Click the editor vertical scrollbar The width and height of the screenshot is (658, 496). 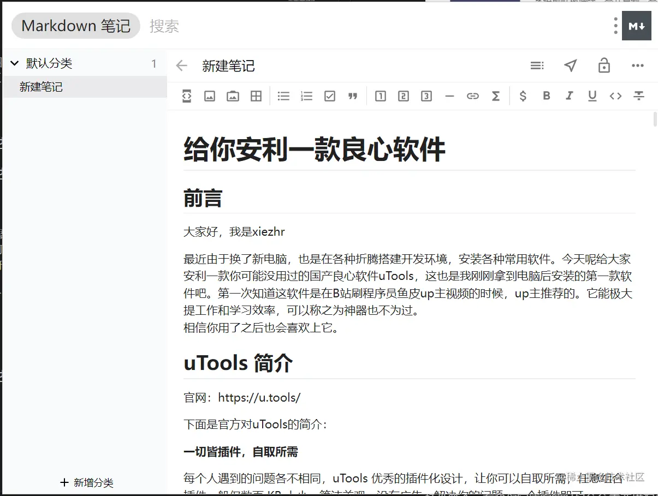[655, 119]
